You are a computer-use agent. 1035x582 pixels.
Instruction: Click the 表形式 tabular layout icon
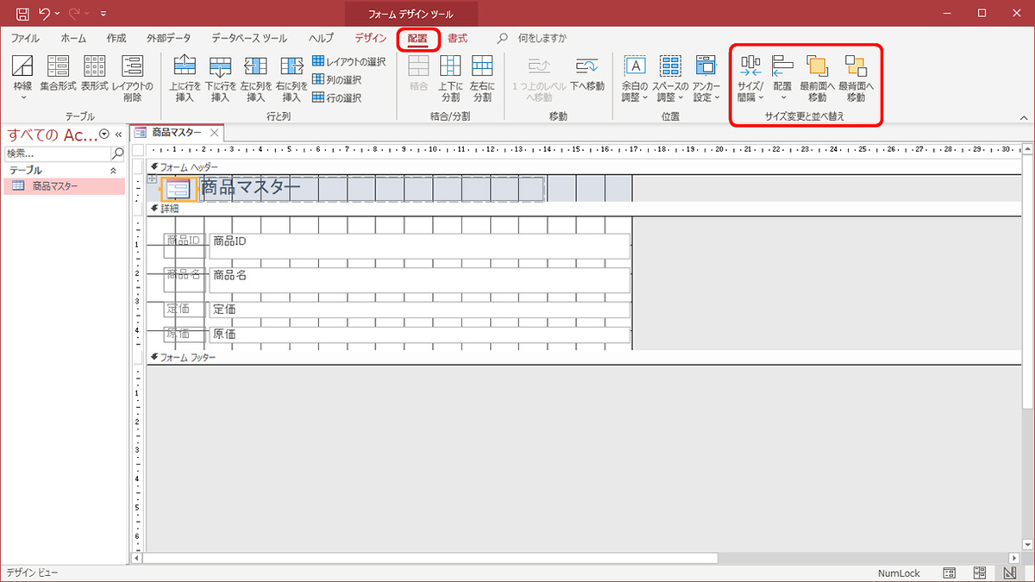point(94,66)
